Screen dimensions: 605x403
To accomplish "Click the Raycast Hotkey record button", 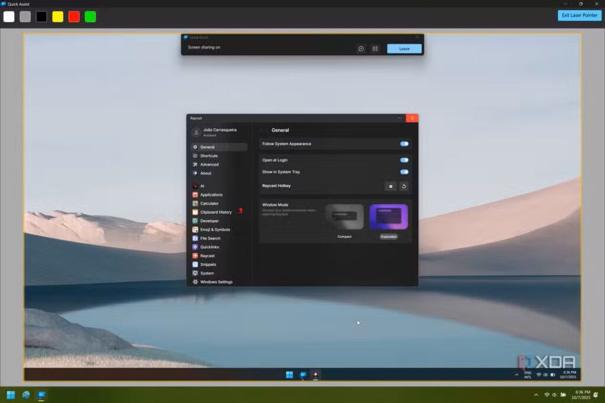I will pos(390,186).
